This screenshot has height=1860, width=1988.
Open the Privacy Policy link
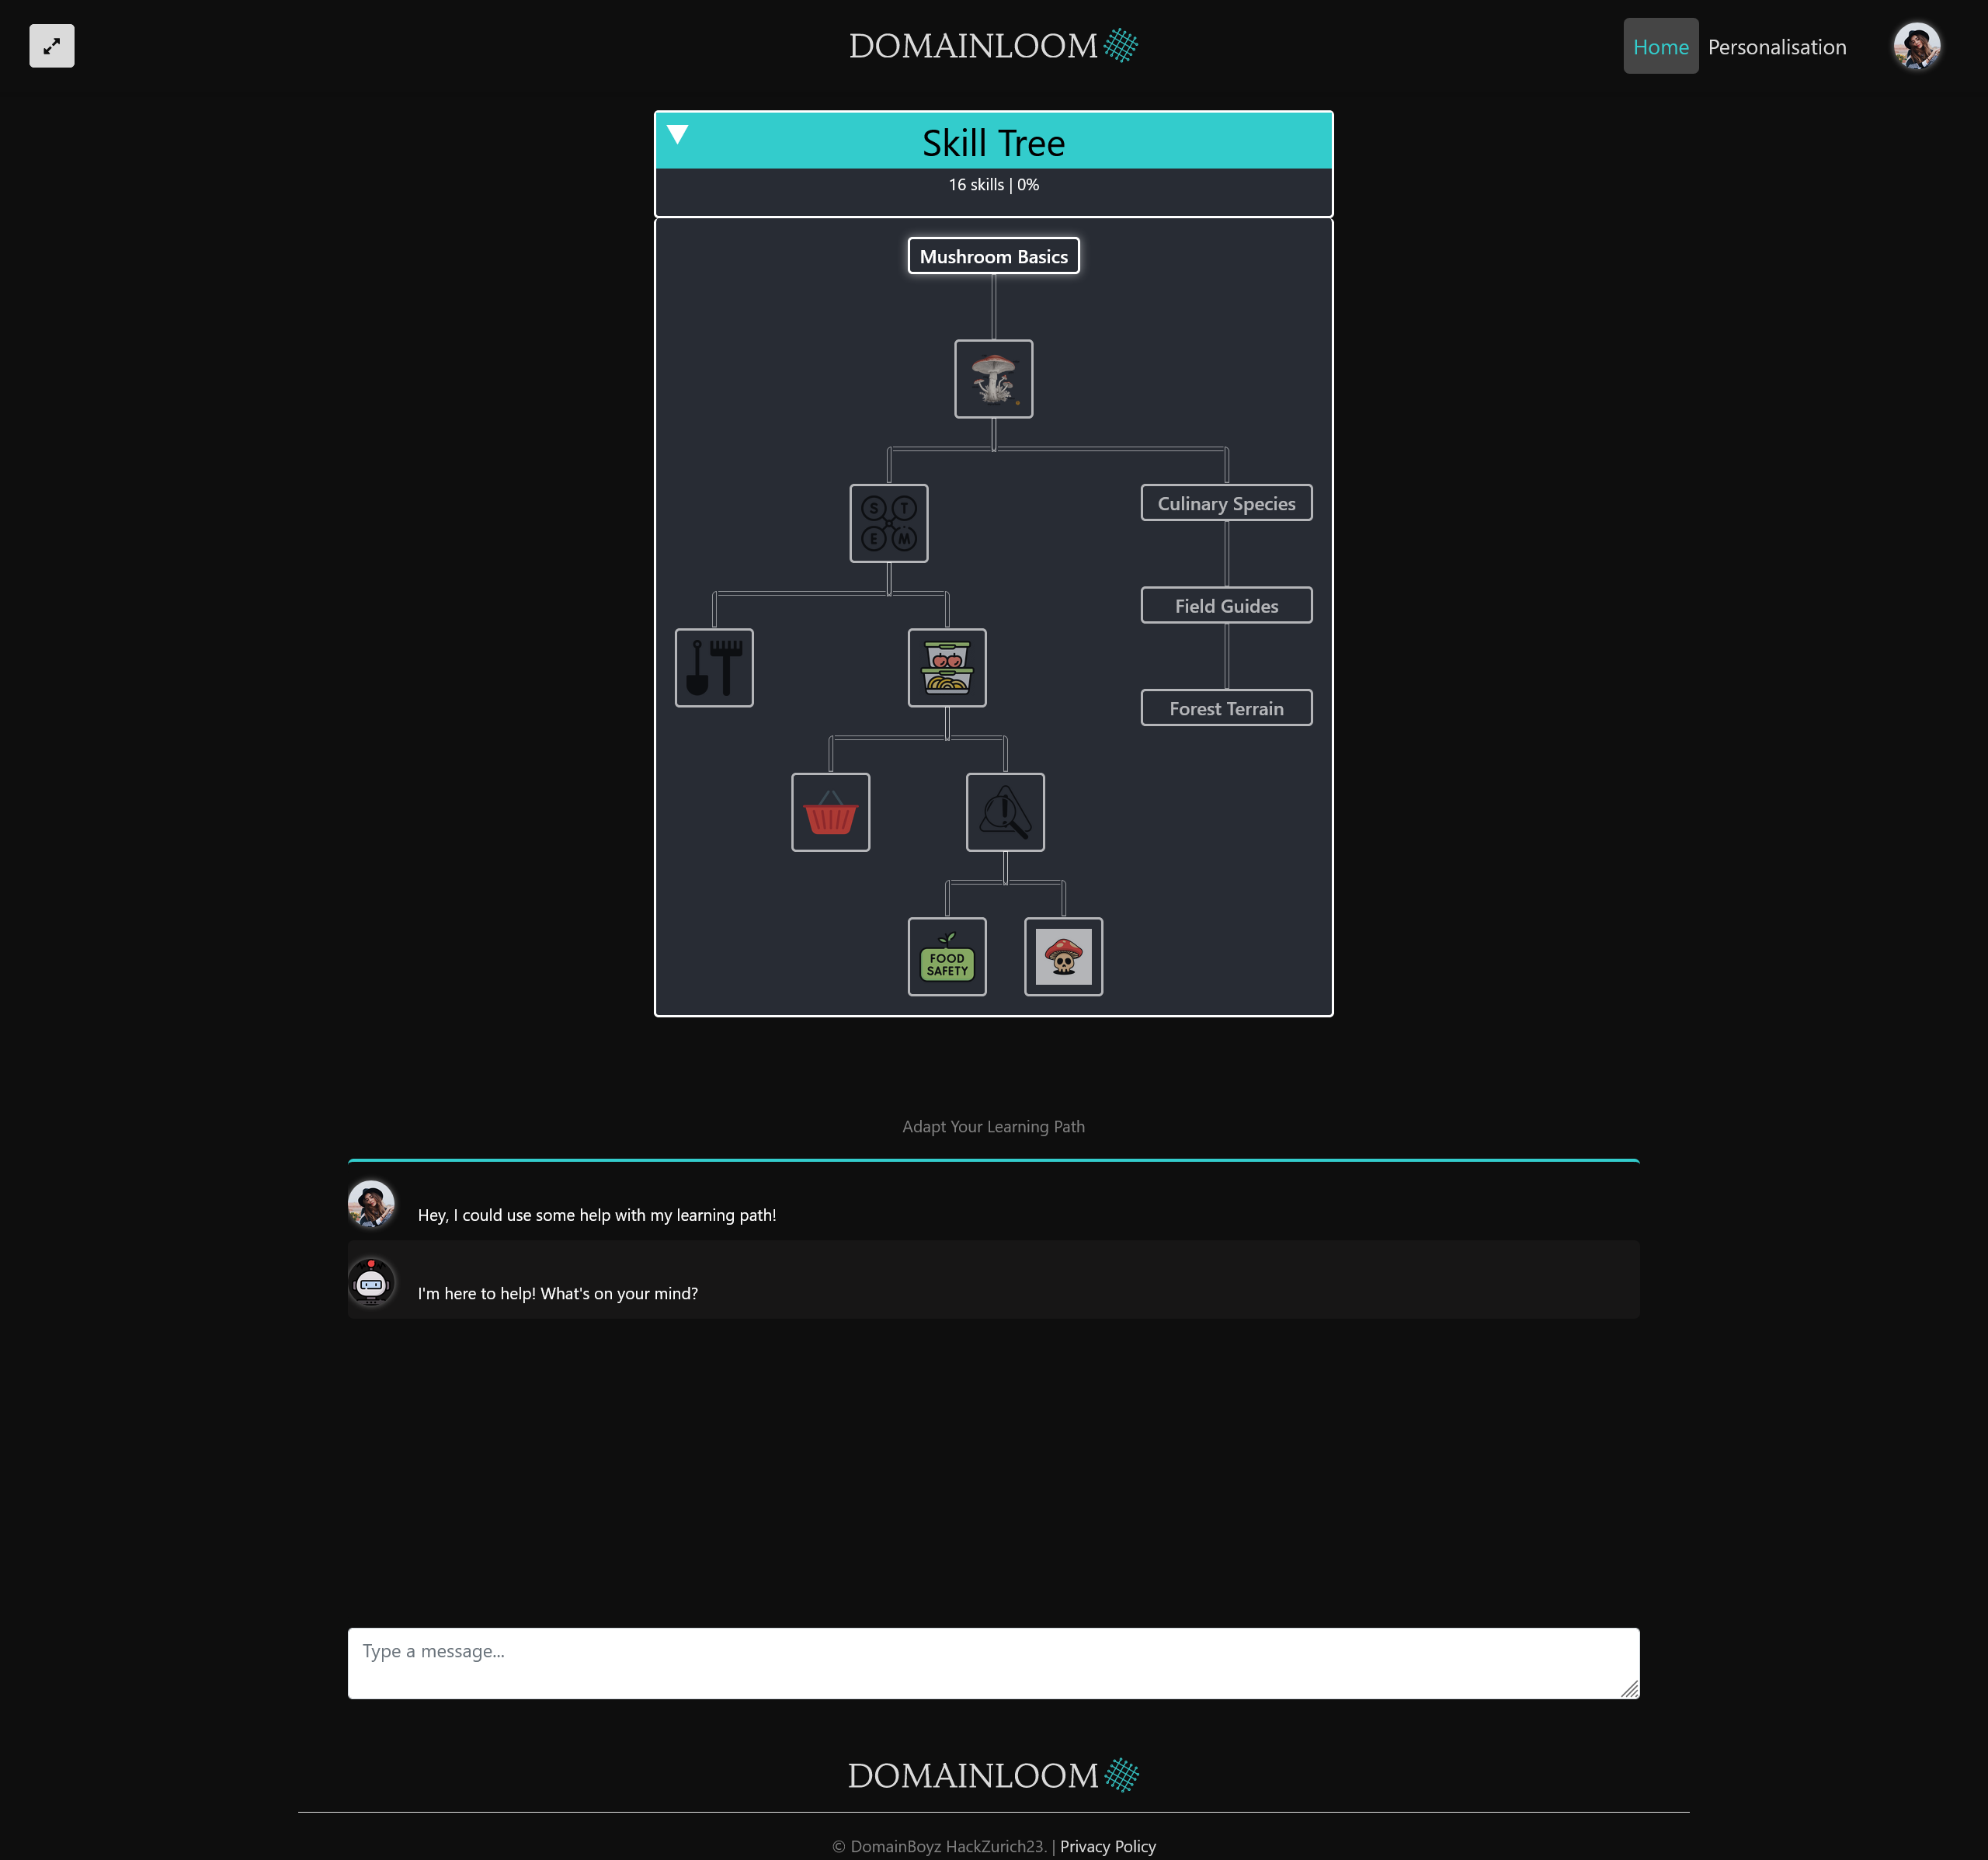tap(1107, 1846)
